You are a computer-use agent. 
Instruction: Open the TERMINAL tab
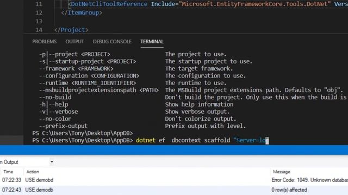tap(152, 42)
